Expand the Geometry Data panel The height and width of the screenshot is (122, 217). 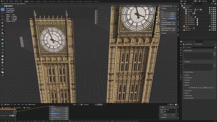coord(188,96)
